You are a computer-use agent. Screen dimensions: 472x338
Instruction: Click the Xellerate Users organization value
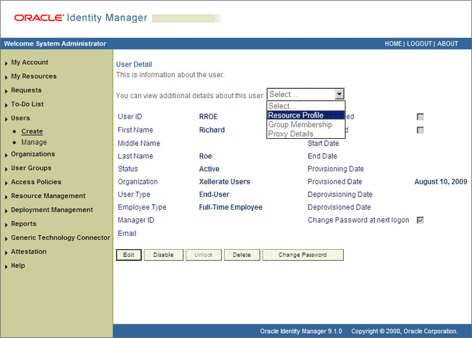click(x=225, y=182)
